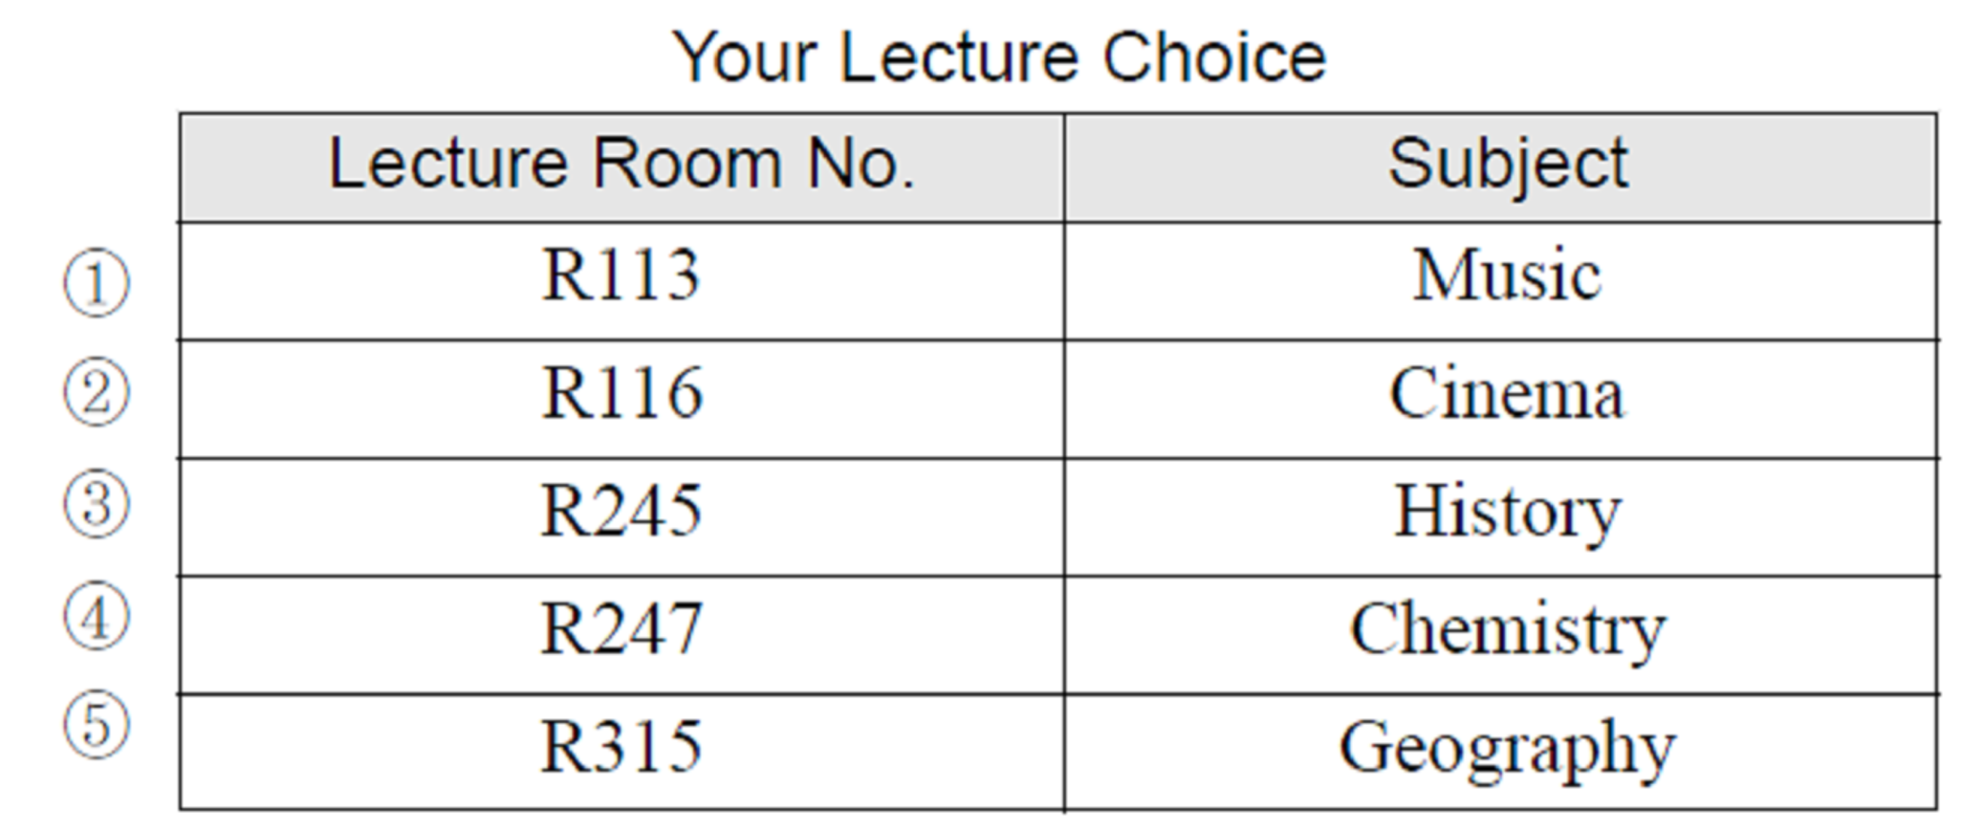Select the Chemistry subject cell
Image resolution: width=1962 pixels, height=832 pixels.
click(1501, 635)
